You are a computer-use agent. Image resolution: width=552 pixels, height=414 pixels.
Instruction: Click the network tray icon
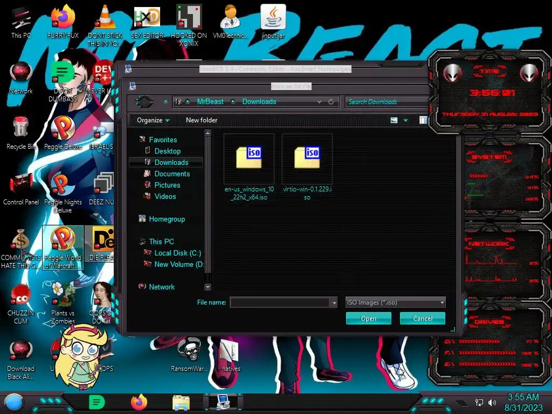click(479, 402)
